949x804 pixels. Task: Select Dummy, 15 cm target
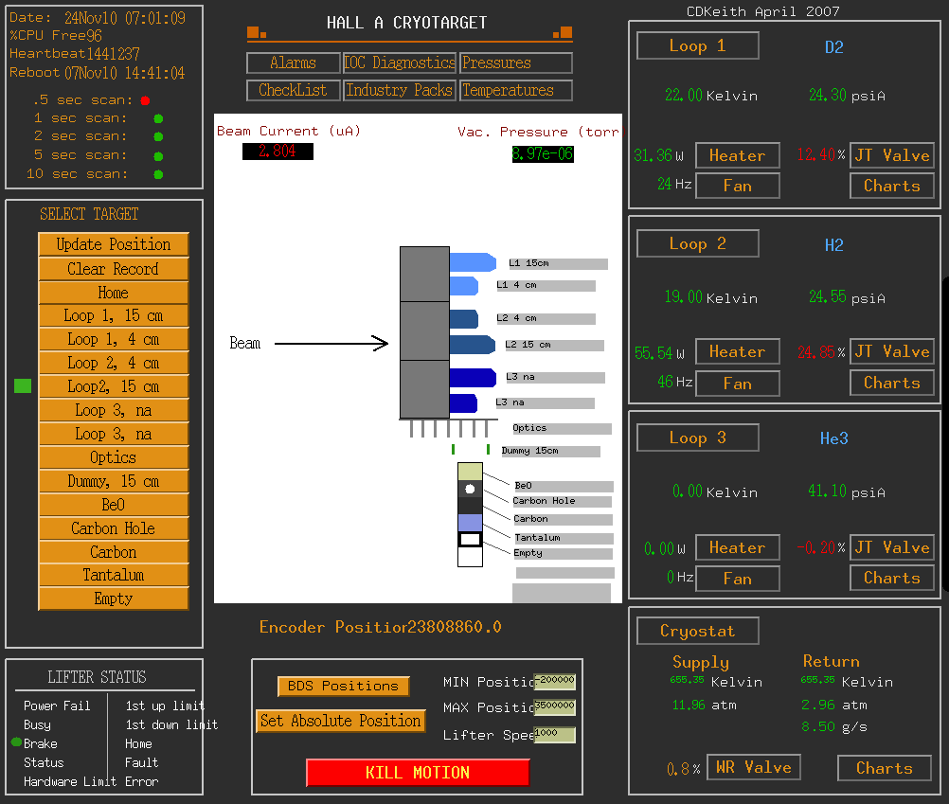[113, 481]
